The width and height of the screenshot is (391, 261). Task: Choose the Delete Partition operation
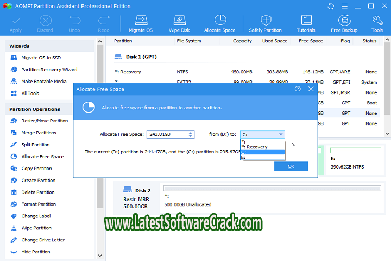(x=38, y=192)
